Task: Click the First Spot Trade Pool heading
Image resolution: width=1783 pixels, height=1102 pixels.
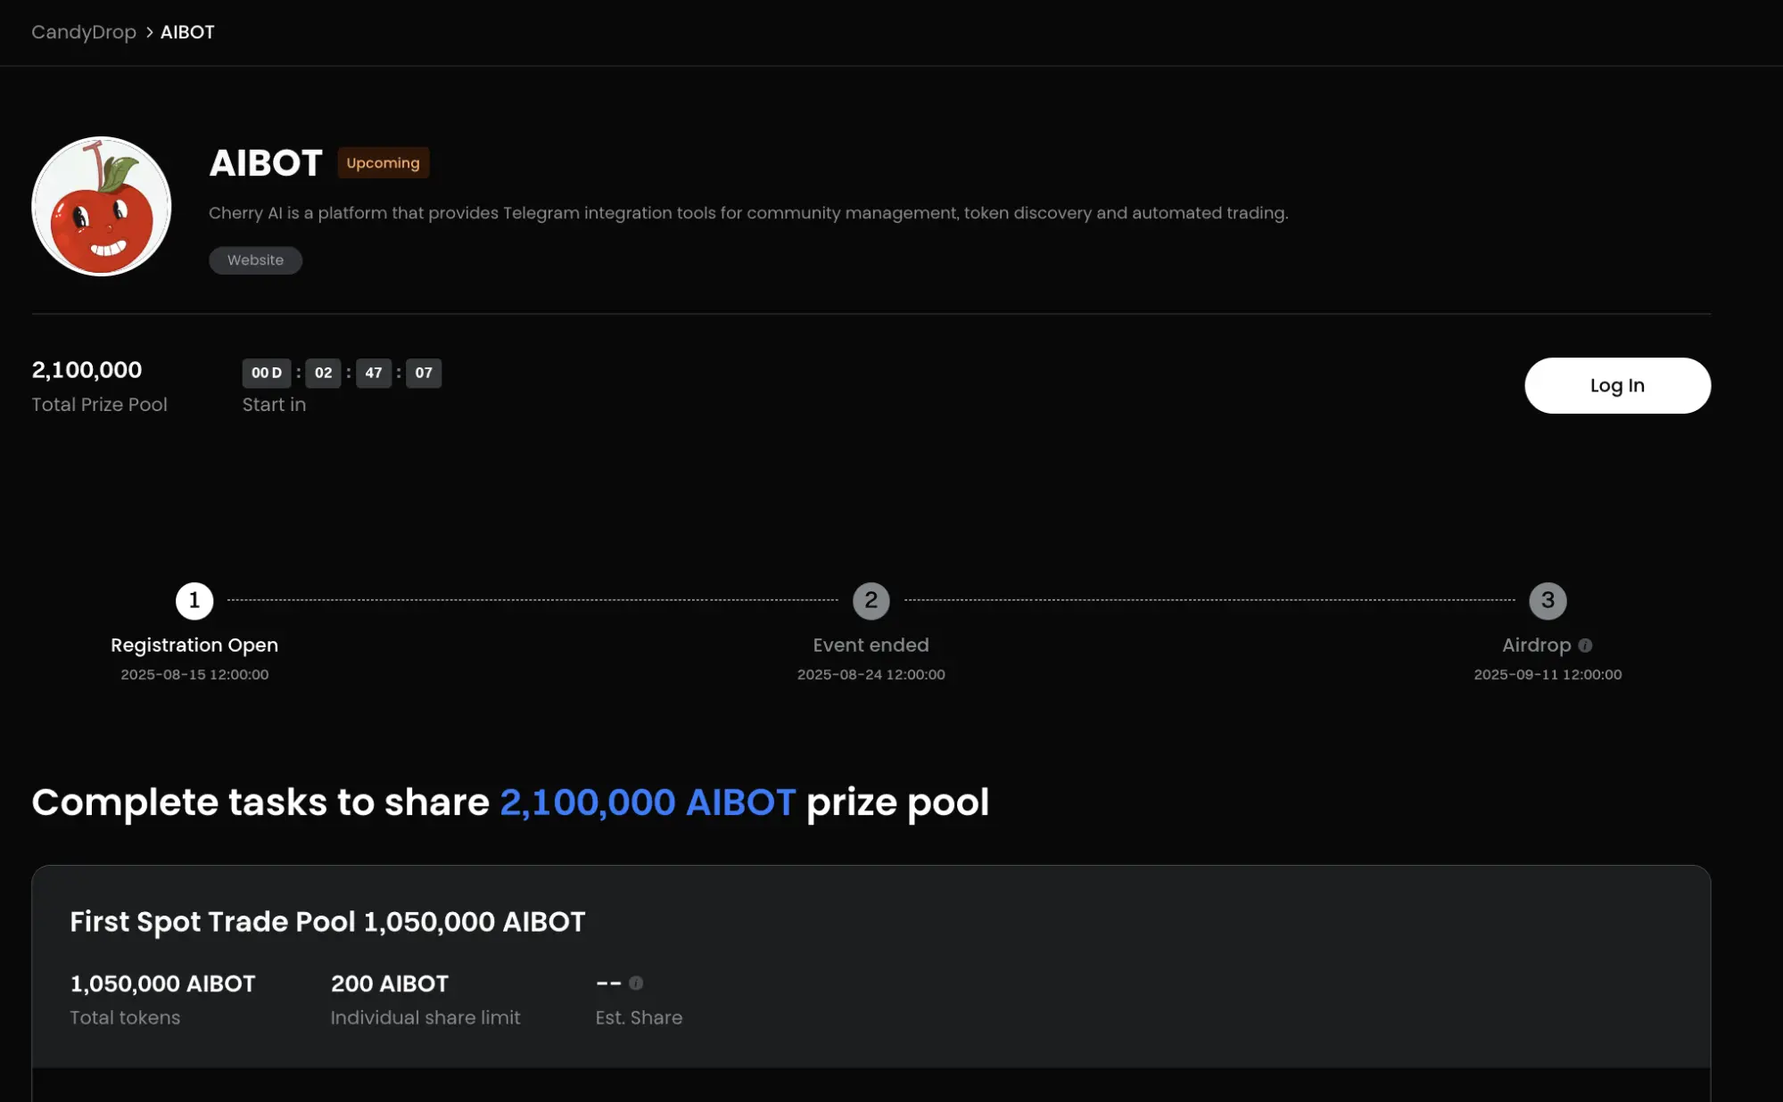Action: tap(327, 921)
